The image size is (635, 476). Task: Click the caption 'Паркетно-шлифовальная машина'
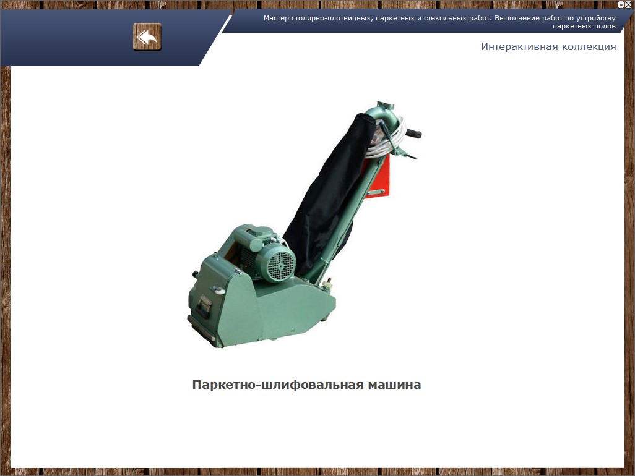[306, 385]
